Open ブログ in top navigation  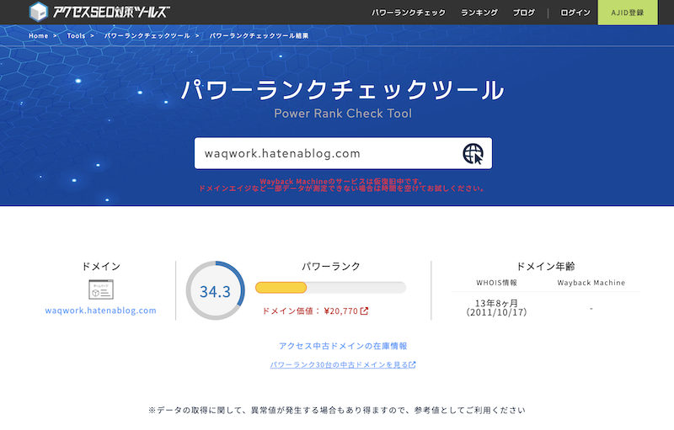[524, 13]
